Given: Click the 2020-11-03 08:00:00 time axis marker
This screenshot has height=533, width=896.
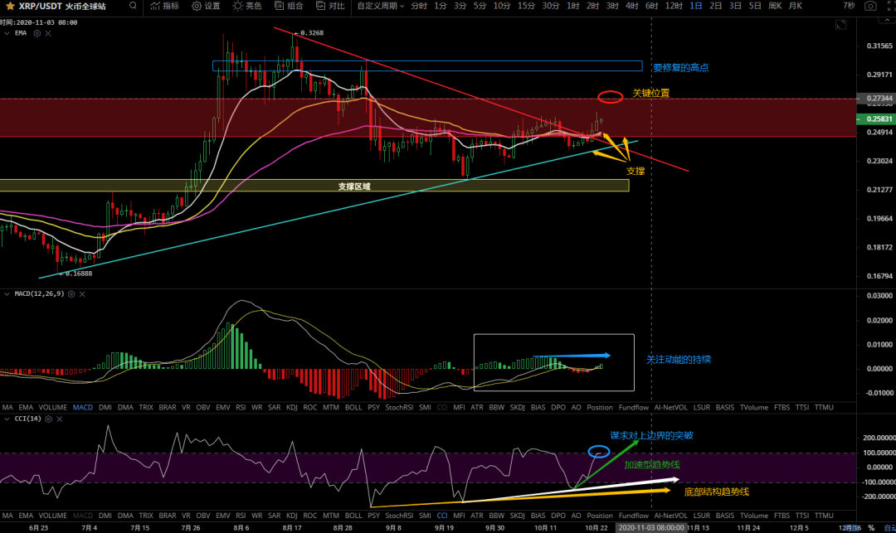Looking at the screenshot, I should click(650, 527).
